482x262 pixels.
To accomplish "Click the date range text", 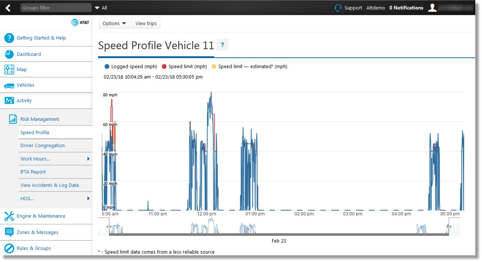I will (153, 77).
